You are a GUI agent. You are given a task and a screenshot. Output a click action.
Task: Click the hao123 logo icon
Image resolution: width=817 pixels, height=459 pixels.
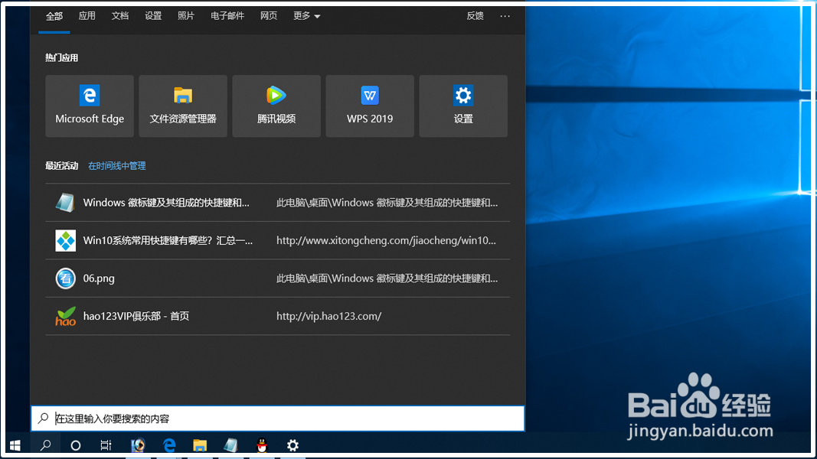(x=65, y=317)
